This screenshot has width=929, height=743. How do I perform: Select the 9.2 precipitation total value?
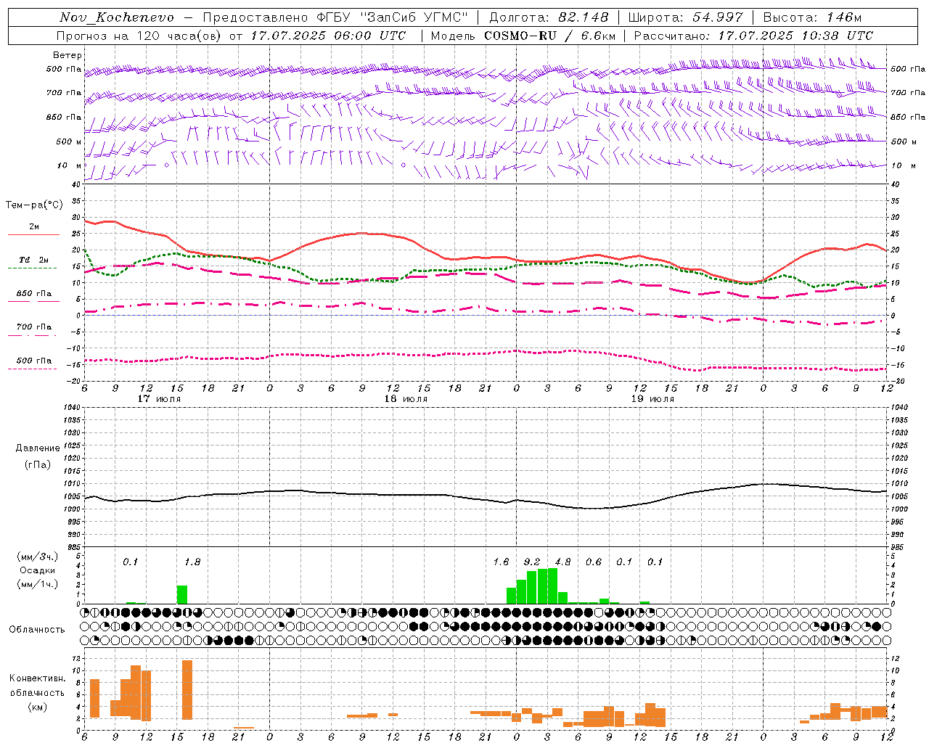(x=532, y=562)
